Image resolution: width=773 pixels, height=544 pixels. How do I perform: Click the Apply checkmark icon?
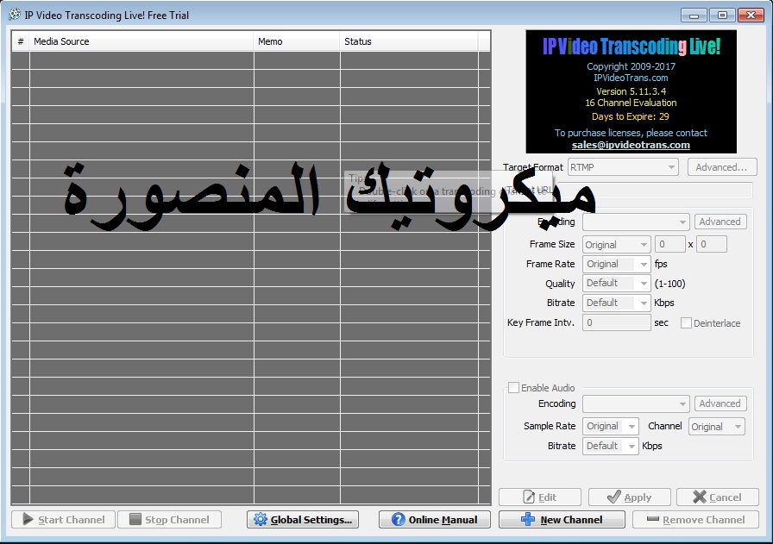click(x=613, y=497)
